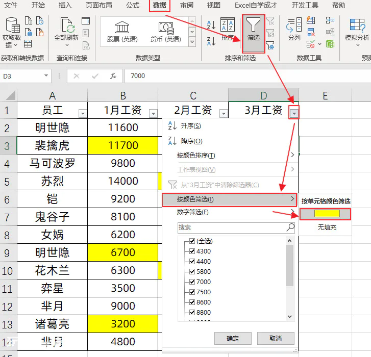
Task: Uncheck the 8800 value checkbox
Action: 192,312
